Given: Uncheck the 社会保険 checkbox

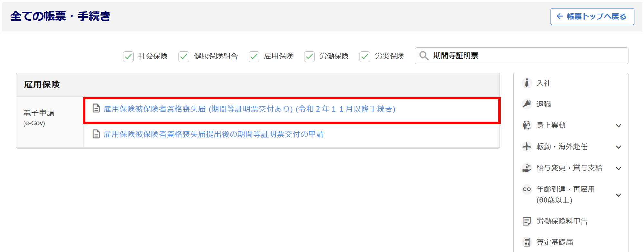Looking at the screenshot, I should pos(128,56).
